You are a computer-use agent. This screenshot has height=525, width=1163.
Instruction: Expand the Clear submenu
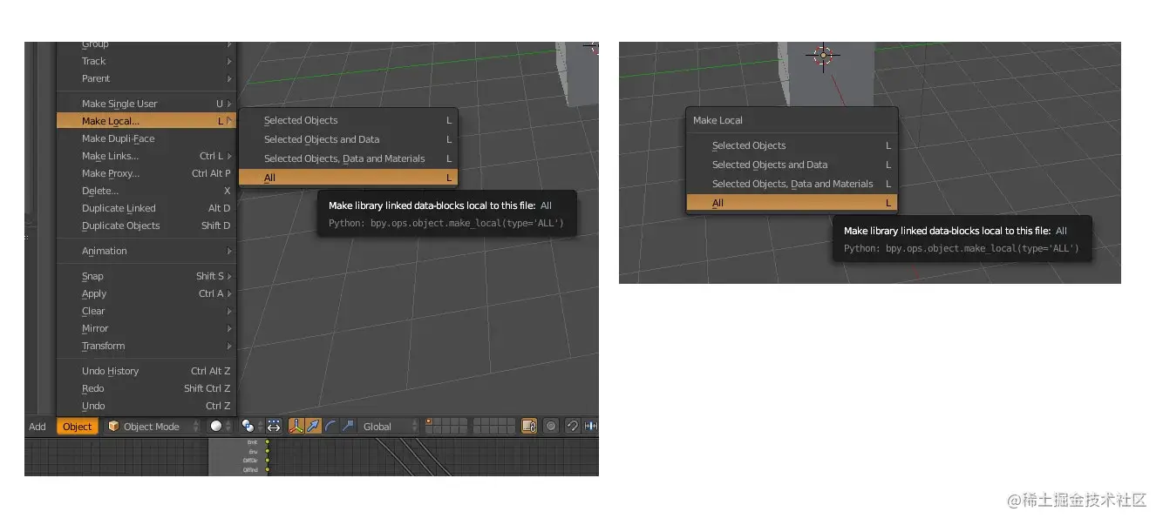[146, 311]
